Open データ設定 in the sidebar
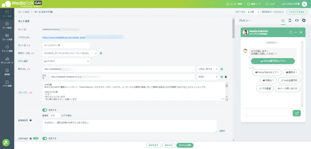The width and height of the screenshot is (311, 149). tap(7, 25)
